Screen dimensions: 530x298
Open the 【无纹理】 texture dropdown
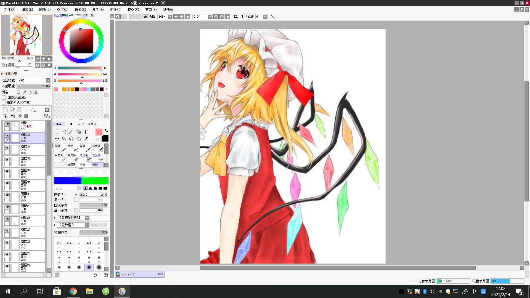[x=87, y=225]
